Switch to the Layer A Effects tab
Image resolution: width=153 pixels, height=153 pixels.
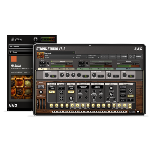coord(61,69)
